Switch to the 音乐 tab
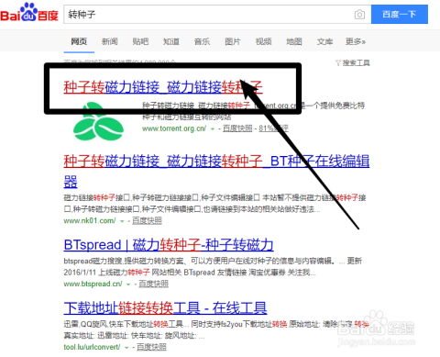 (x=202, y=41)
